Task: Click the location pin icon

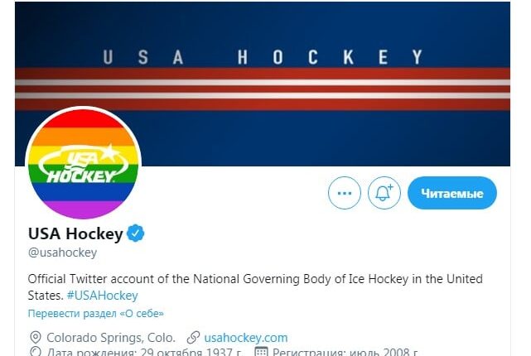Action: 35,338
